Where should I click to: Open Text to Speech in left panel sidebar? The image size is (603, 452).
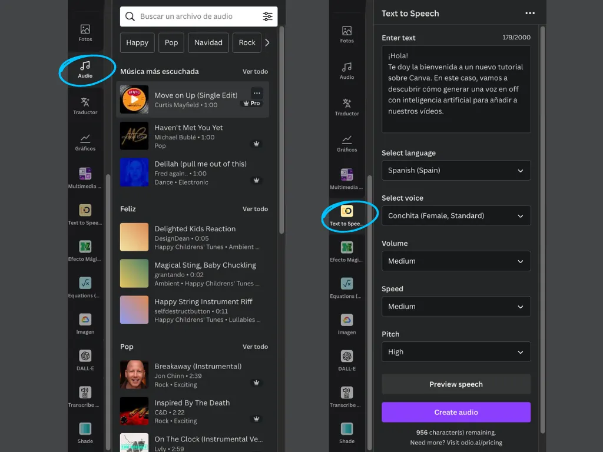[85, 215]
